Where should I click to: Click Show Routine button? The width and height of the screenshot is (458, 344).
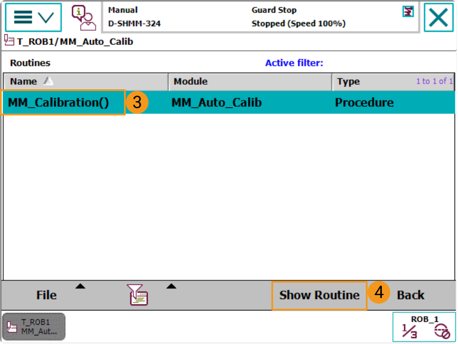(x=319, y=295)
